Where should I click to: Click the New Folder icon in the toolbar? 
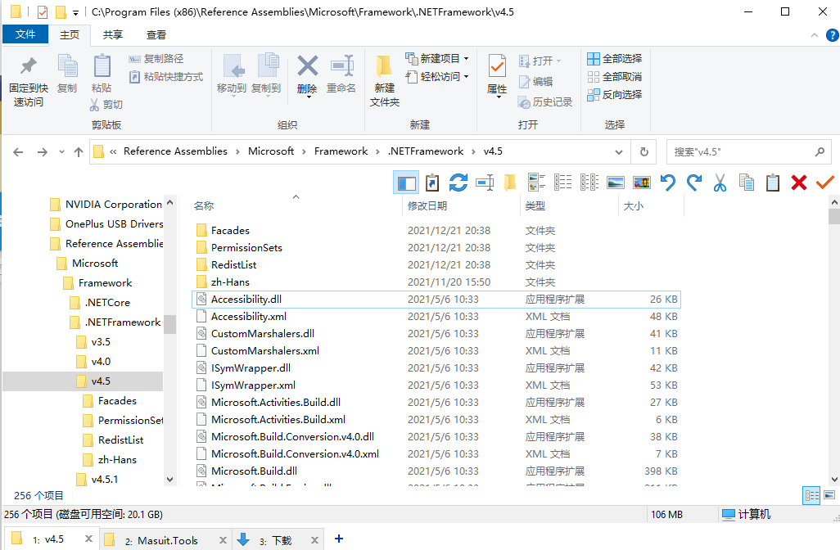[510, 182]
